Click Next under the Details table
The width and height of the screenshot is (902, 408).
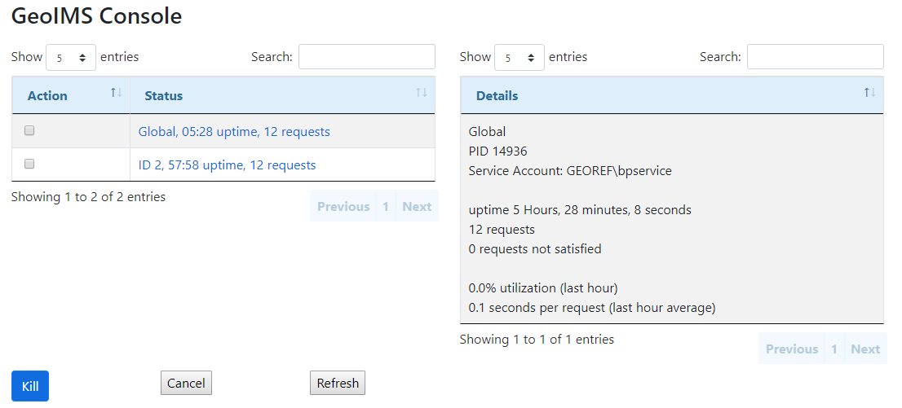[x=865, y=349]
